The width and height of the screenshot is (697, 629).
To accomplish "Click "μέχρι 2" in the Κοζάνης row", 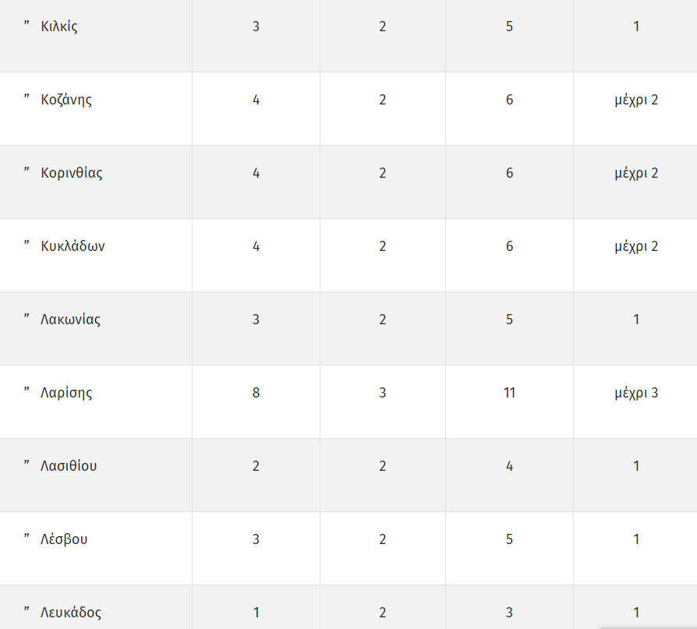I will coord(636,100).
